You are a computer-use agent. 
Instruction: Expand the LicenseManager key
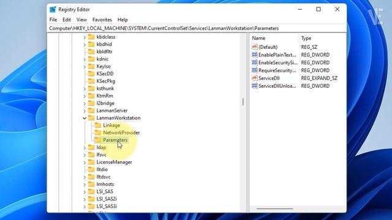(x=85, y=163)
